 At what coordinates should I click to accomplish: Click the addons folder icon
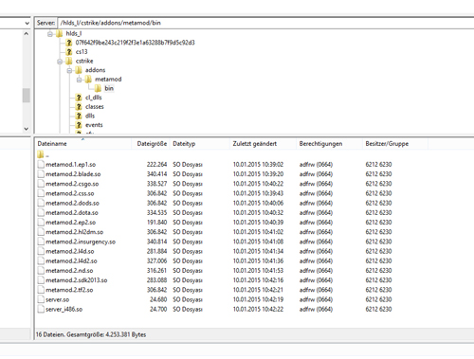pyautogui.click(x=79, y=70)
